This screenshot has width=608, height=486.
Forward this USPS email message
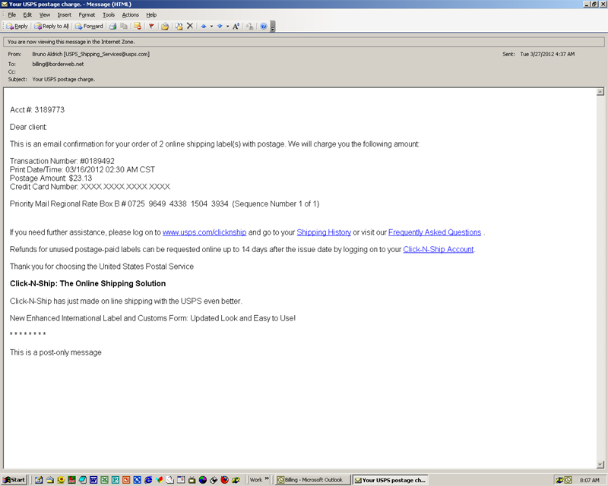click(89, 26)
